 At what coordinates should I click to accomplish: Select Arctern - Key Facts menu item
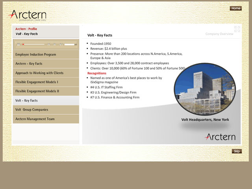coord(46,63)
